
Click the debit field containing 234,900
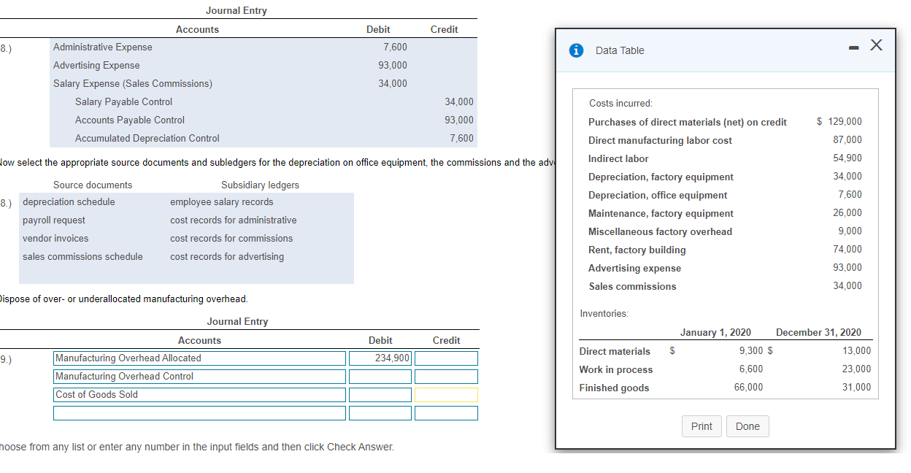click(380, 358)
